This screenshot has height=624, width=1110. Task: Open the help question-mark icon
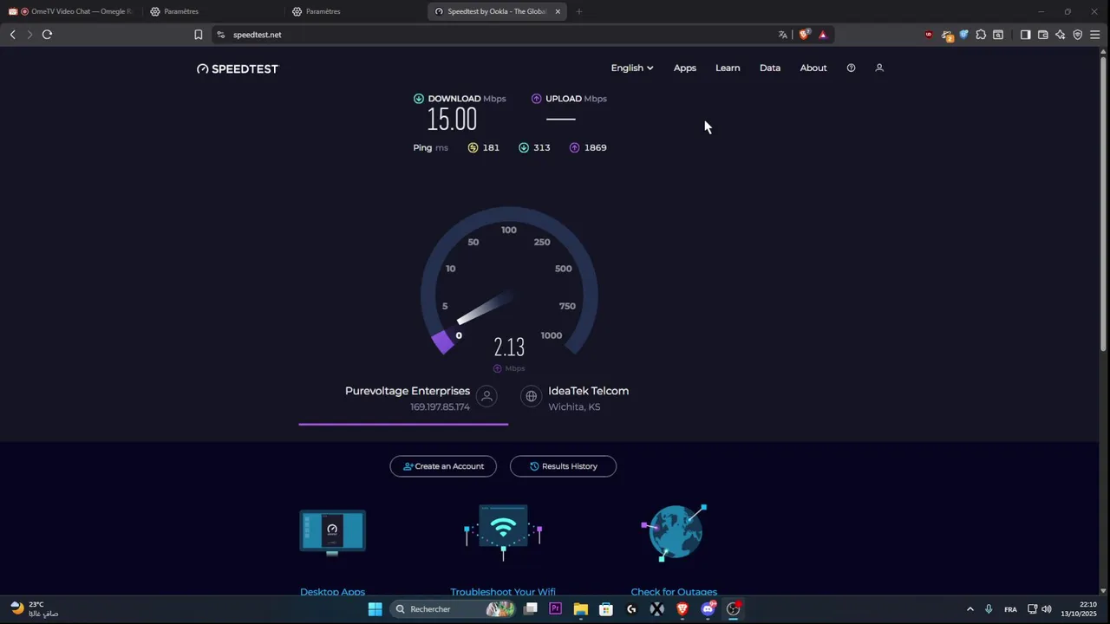click(x=851, y=68)
